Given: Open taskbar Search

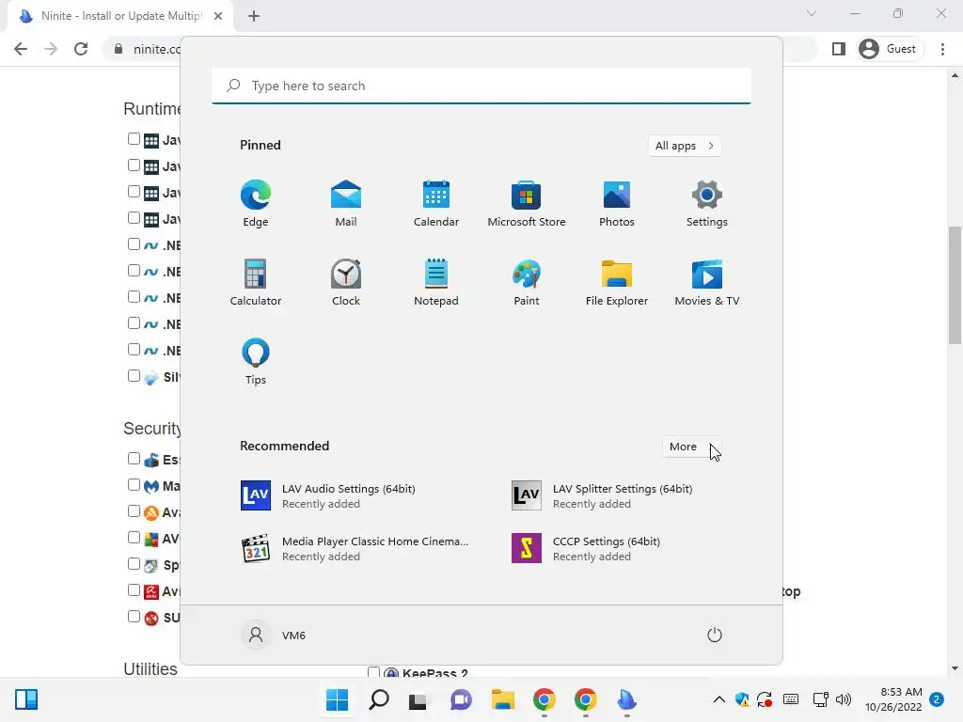Looking at the screenshot, I should pyautogui.click(x=379, y=699).
